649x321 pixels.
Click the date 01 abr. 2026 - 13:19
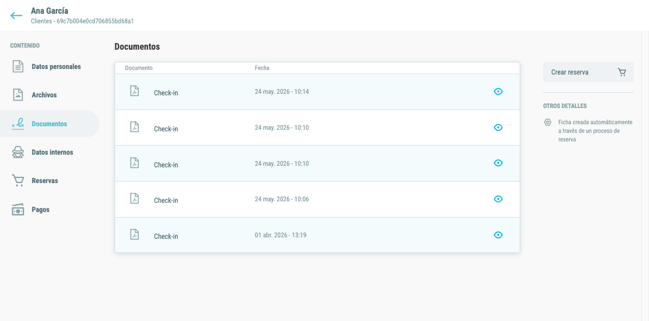pos(280,235)
